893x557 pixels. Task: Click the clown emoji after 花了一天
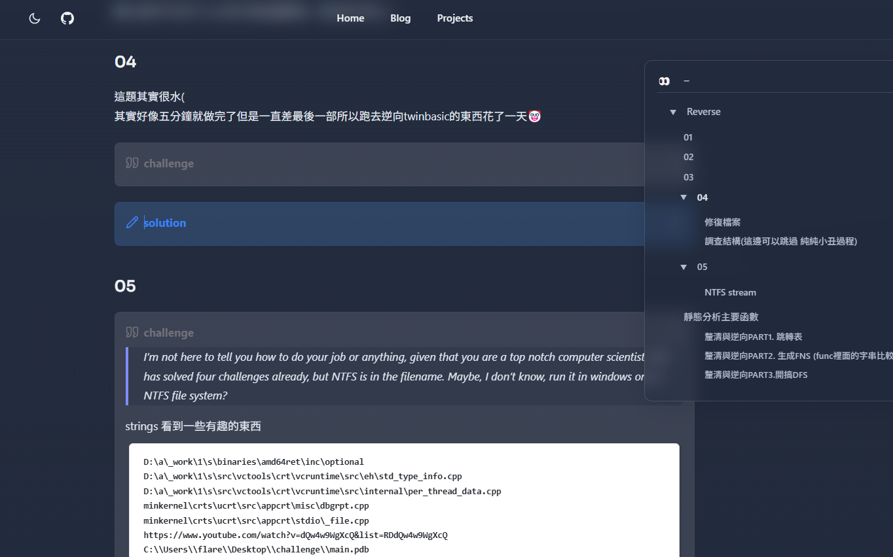535,116
